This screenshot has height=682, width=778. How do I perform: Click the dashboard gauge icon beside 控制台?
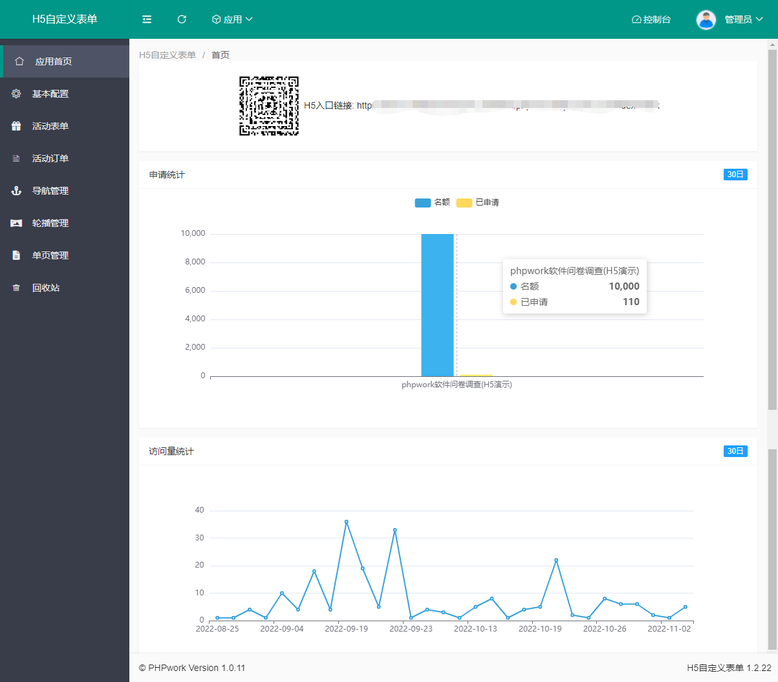(x=636, y=19)
